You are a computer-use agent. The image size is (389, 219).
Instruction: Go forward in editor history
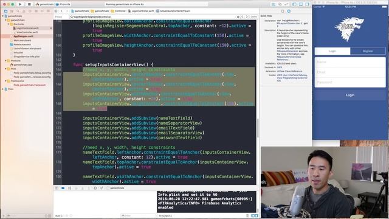click(x=67, y=11)
